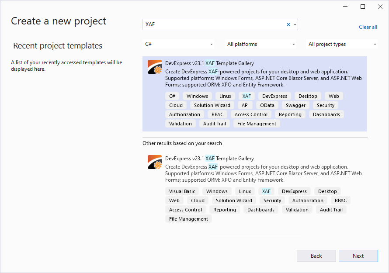389x273 pixels.
Task: Close the Create a new project dialog
Action: [380, 7]
